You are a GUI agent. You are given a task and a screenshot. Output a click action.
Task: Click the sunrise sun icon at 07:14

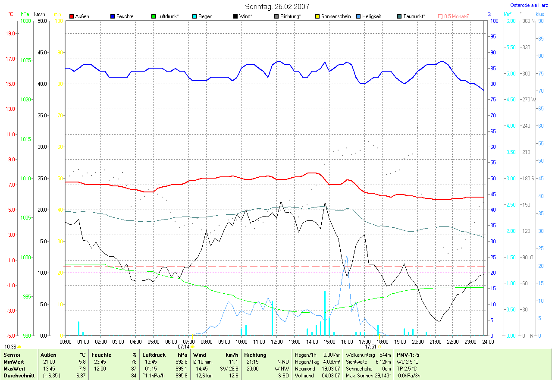tap(192, 346)
